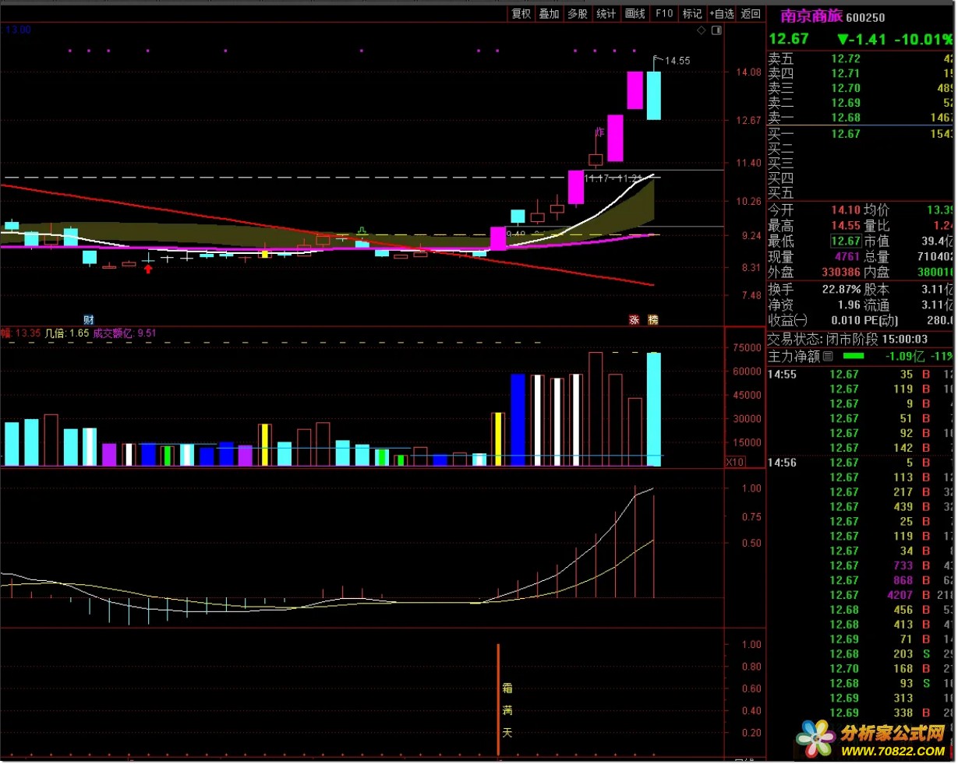This screenshot has width=958, height=764.
Task: Click the diamond icon above the chart
Action: 701,30
